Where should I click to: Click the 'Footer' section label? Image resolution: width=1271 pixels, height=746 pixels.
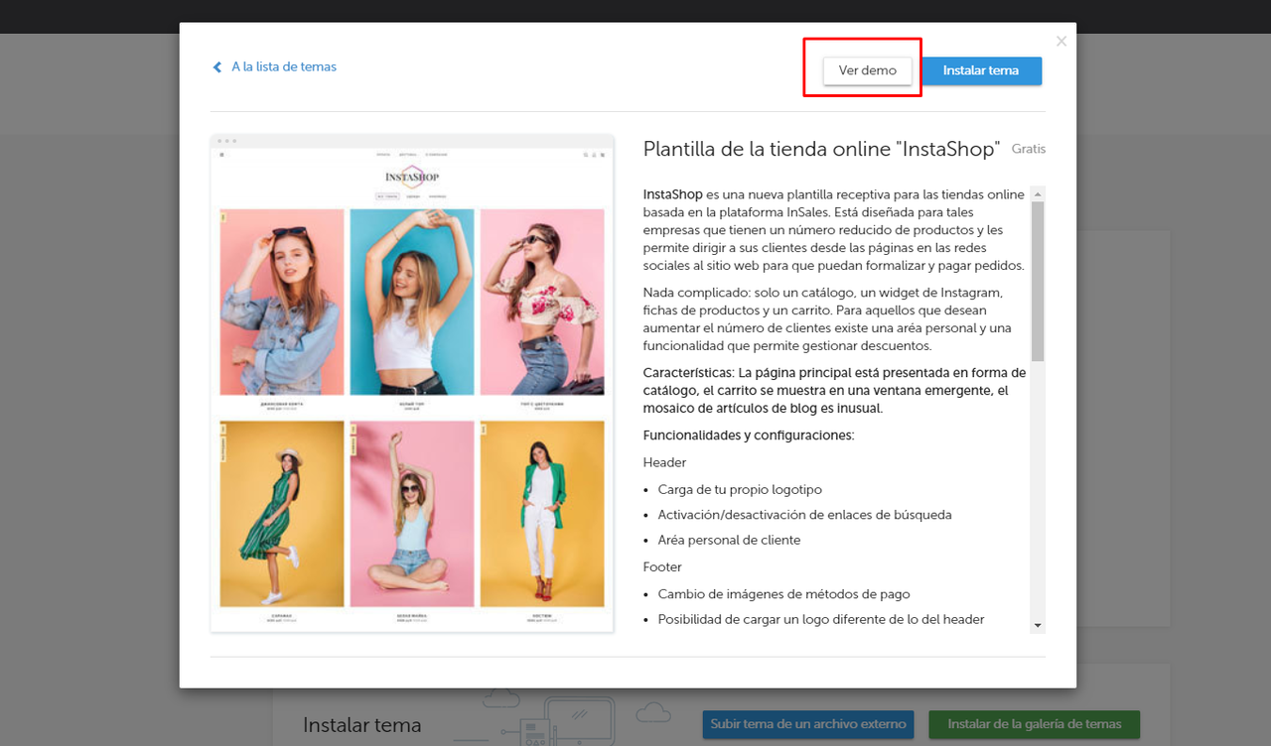pos(662,567)
